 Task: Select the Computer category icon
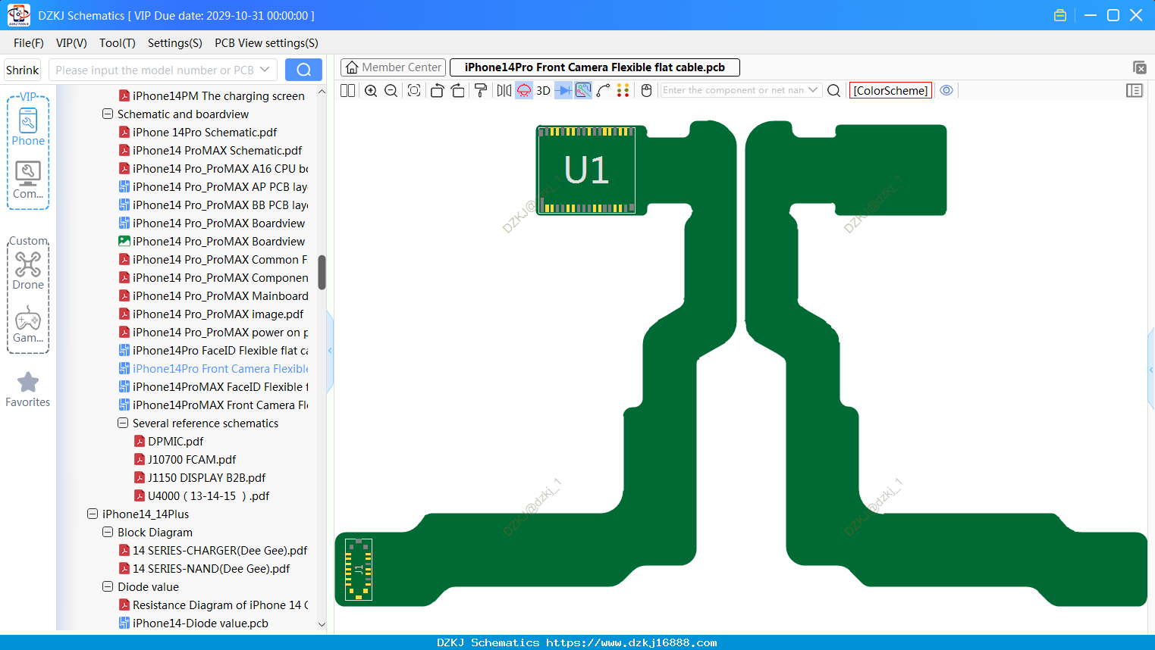[28, 180]
